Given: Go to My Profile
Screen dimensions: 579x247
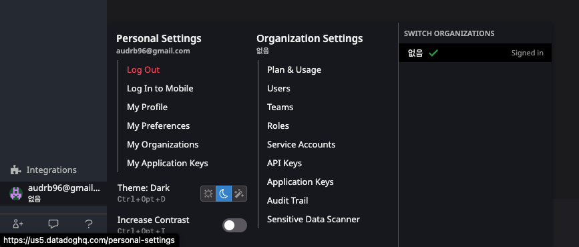Looking at the screenshot, I should [x=147, y=107].
